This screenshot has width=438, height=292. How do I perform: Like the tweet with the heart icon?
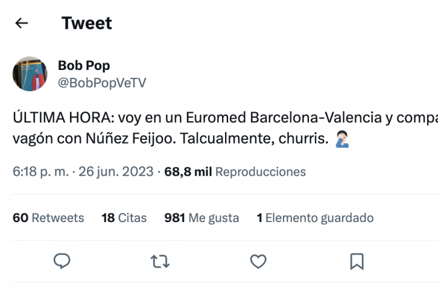tap(259, 262)
